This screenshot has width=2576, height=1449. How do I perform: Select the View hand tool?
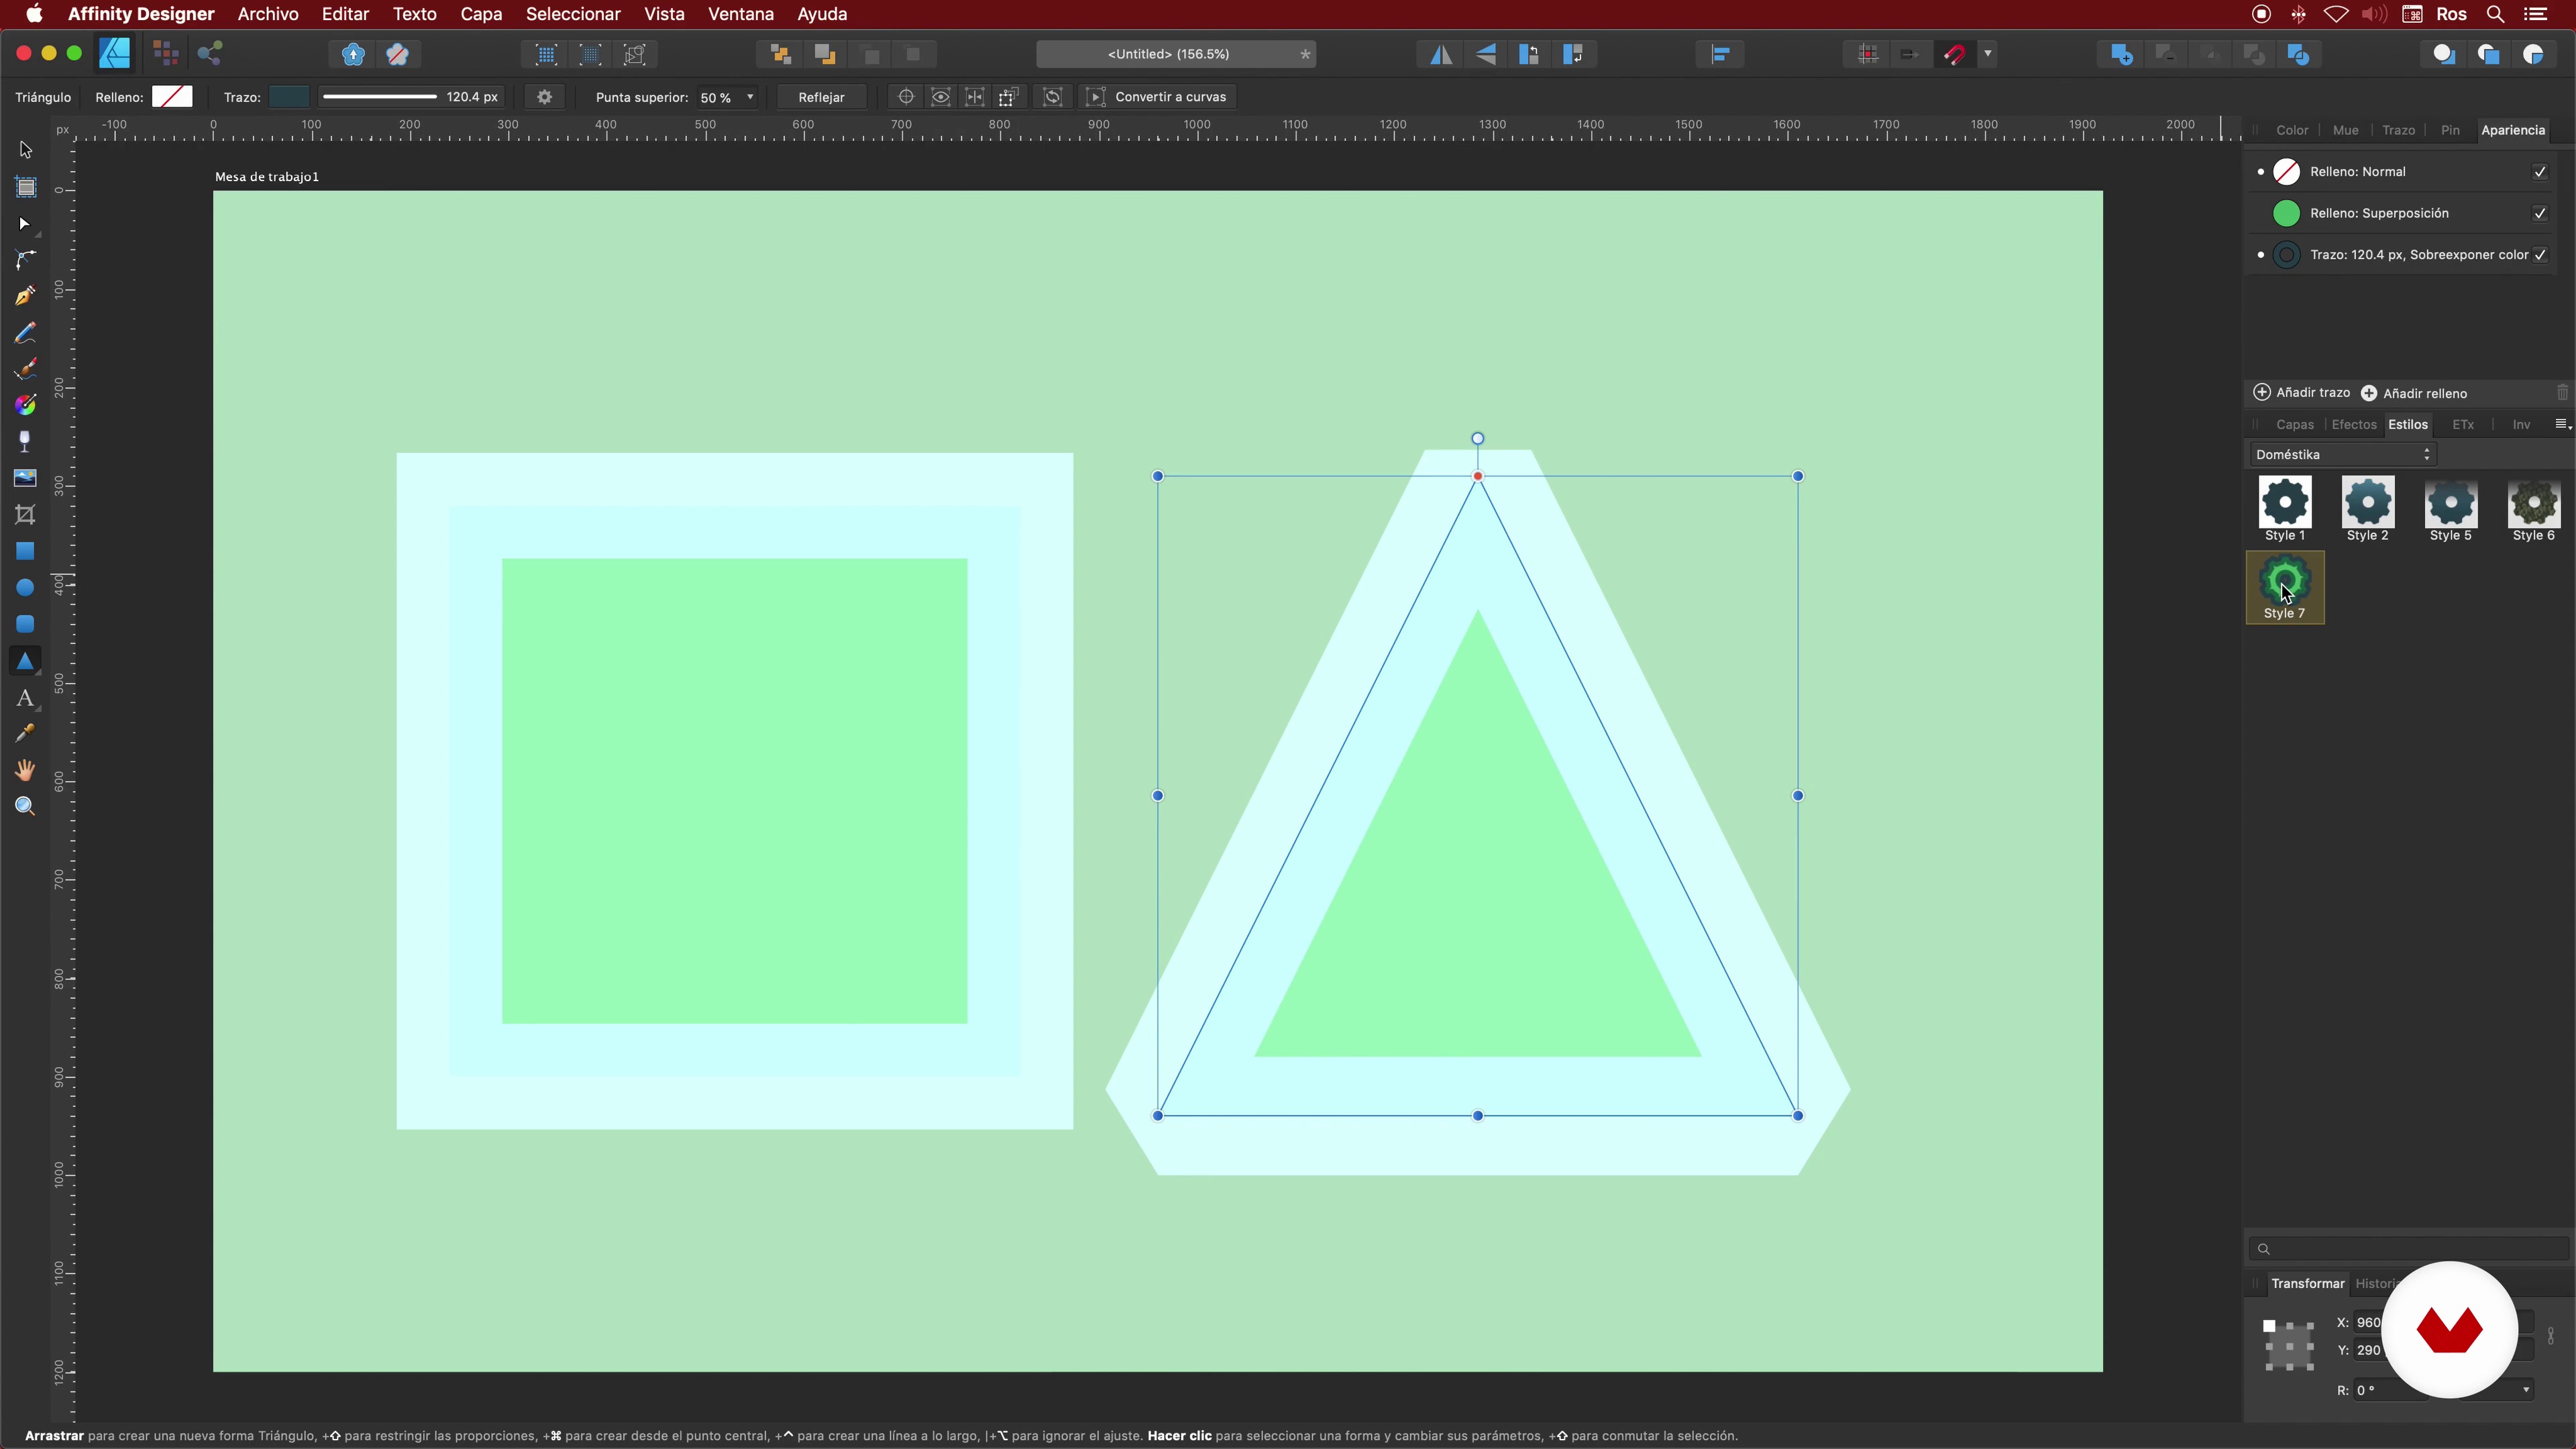click(x=25, y=770)
